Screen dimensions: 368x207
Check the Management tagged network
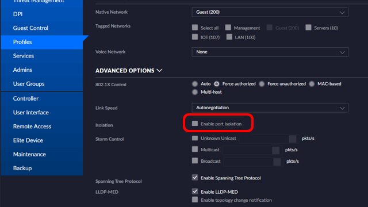point(228,28)
